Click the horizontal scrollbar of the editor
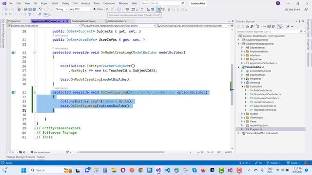The height and width of the screenshot is (175, 312). pos(122,152)
